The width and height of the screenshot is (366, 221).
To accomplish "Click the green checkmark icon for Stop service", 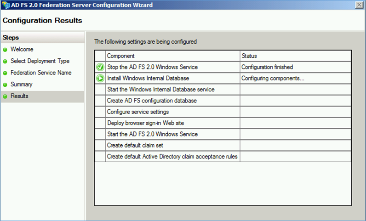I will click(x=100, y=67).
